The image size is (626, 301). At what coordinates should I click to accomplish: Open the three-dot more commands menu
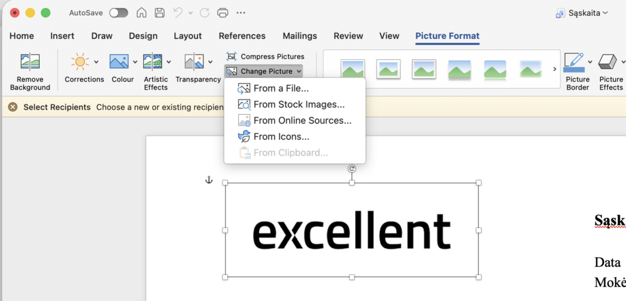tap(241, 13)
